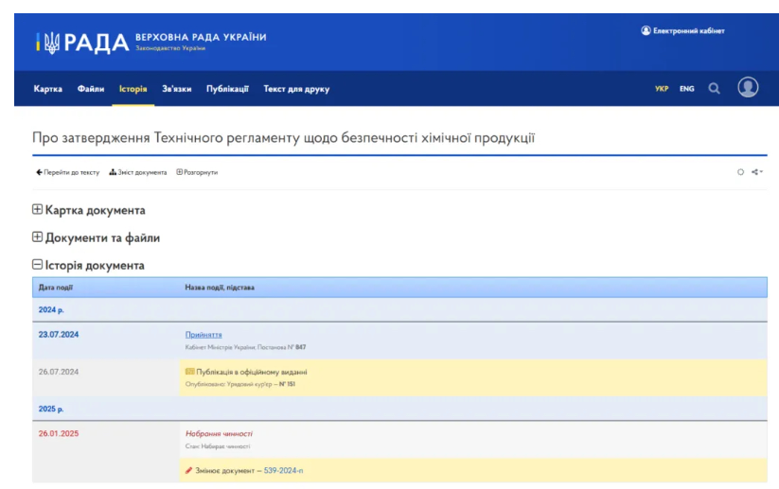Click the user profile avatar icon
779x489 pixels.
coord(748,88)
